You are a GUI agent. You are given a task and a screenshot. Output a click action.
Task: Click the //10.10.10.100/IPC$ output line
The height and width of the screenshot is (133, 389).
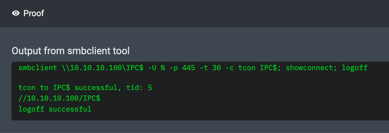pos(59,98)
